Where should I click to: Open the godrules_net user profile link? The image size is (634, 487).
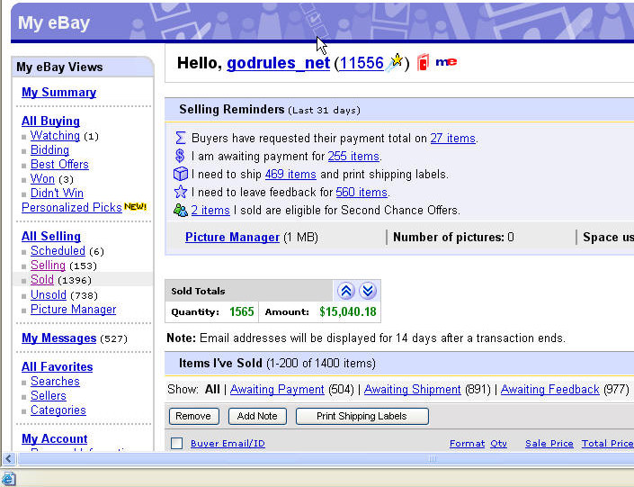click(x=278, y=63)
